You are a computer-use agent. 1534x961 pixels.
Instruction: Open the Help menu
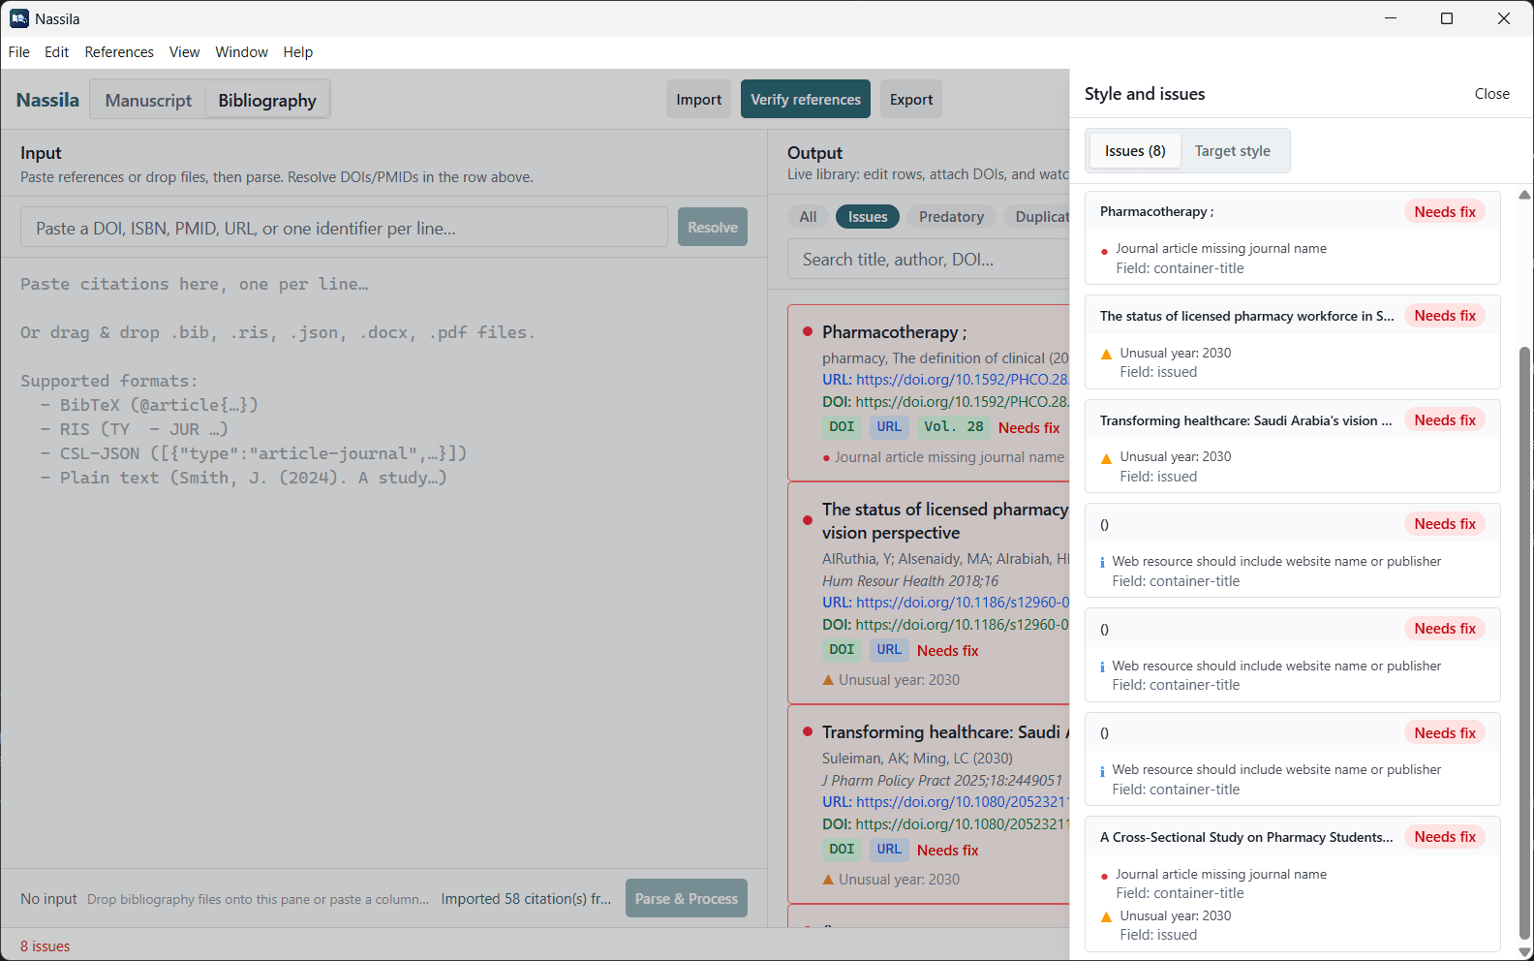298,52
